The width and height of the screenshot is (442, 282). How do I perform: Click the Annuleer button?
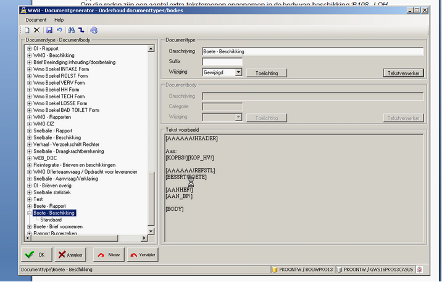(70, 255)
